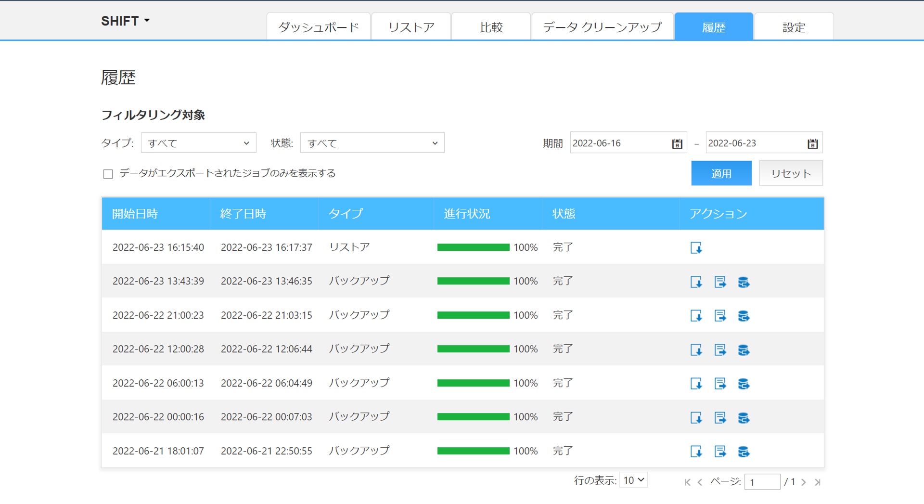Click the start date field 2022-06-16
Image resolution: width=924 pixels, height=504 pixels.
[x=629, y=143]
